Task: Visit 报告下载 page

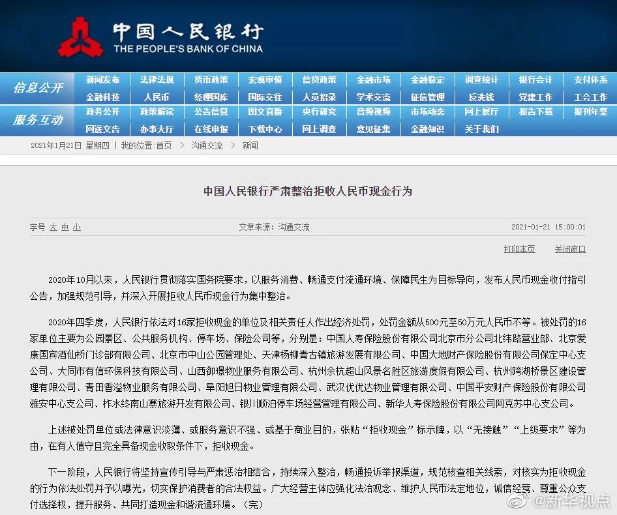Action: tap(535, 111)
